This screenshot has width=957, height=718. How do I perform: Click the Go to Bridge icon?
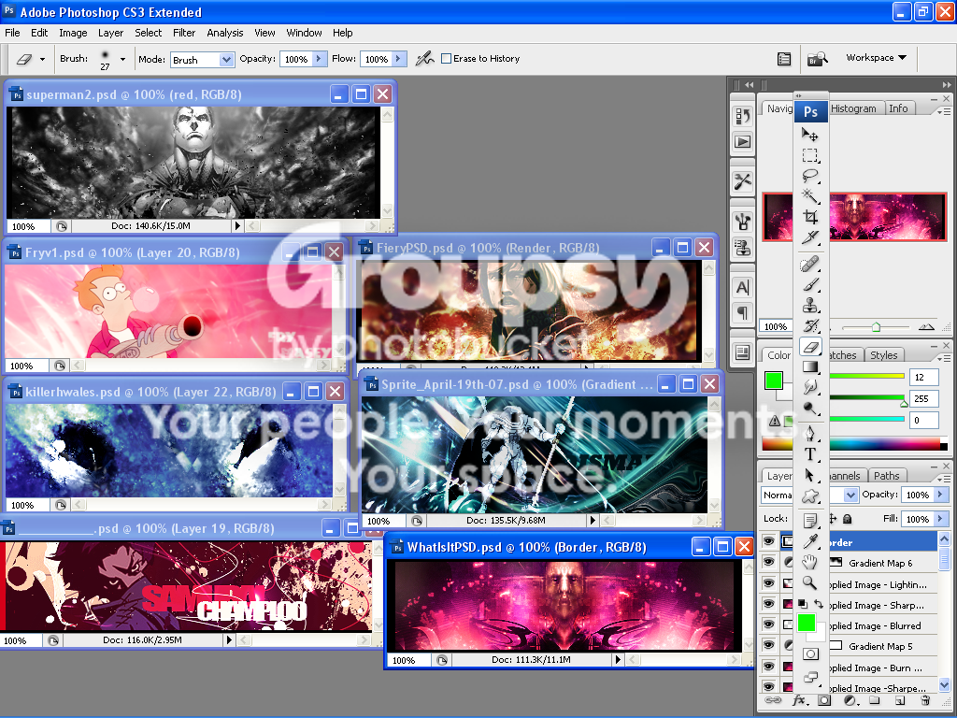[817, 59]
